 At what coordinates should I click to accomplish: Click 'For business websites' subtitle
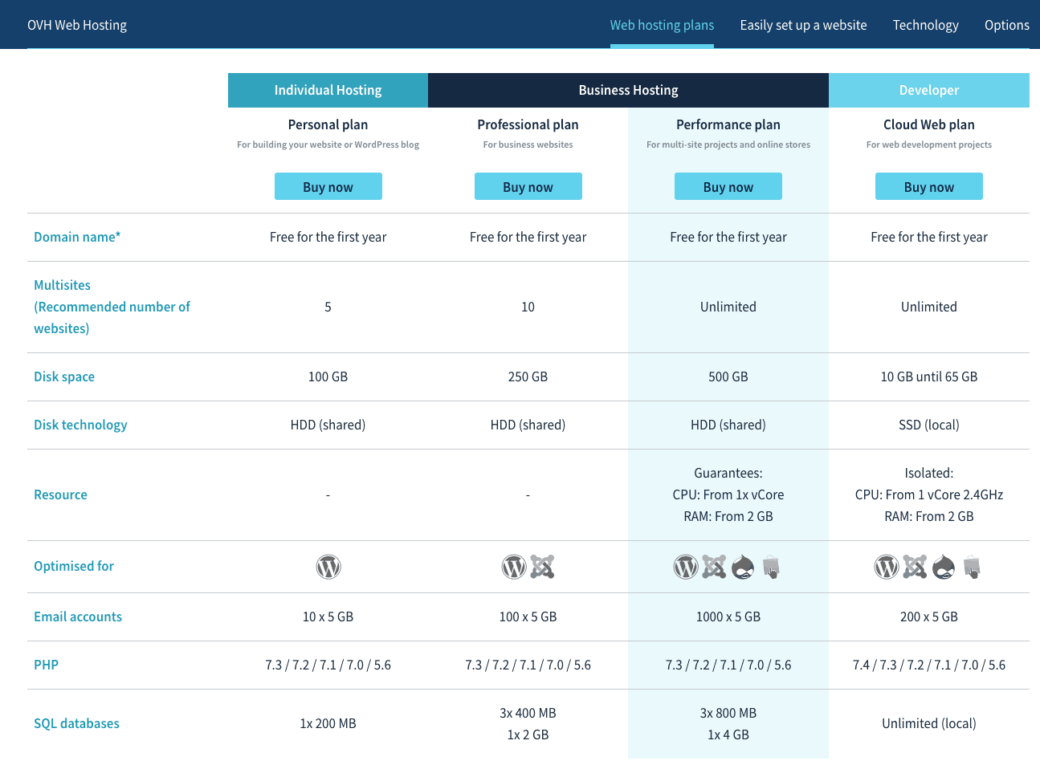pyautogui.click(x=528, y=144)
